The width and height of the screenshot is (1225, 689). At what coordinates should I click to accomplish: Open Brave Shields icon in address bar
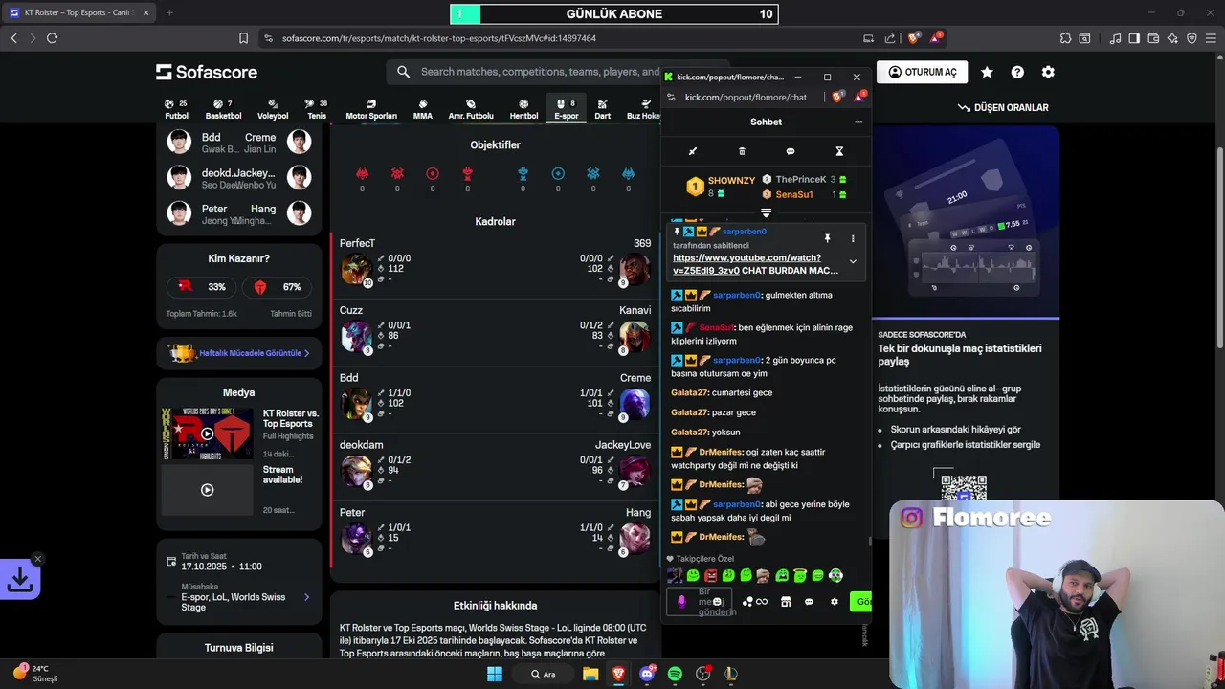pos(914,38)
